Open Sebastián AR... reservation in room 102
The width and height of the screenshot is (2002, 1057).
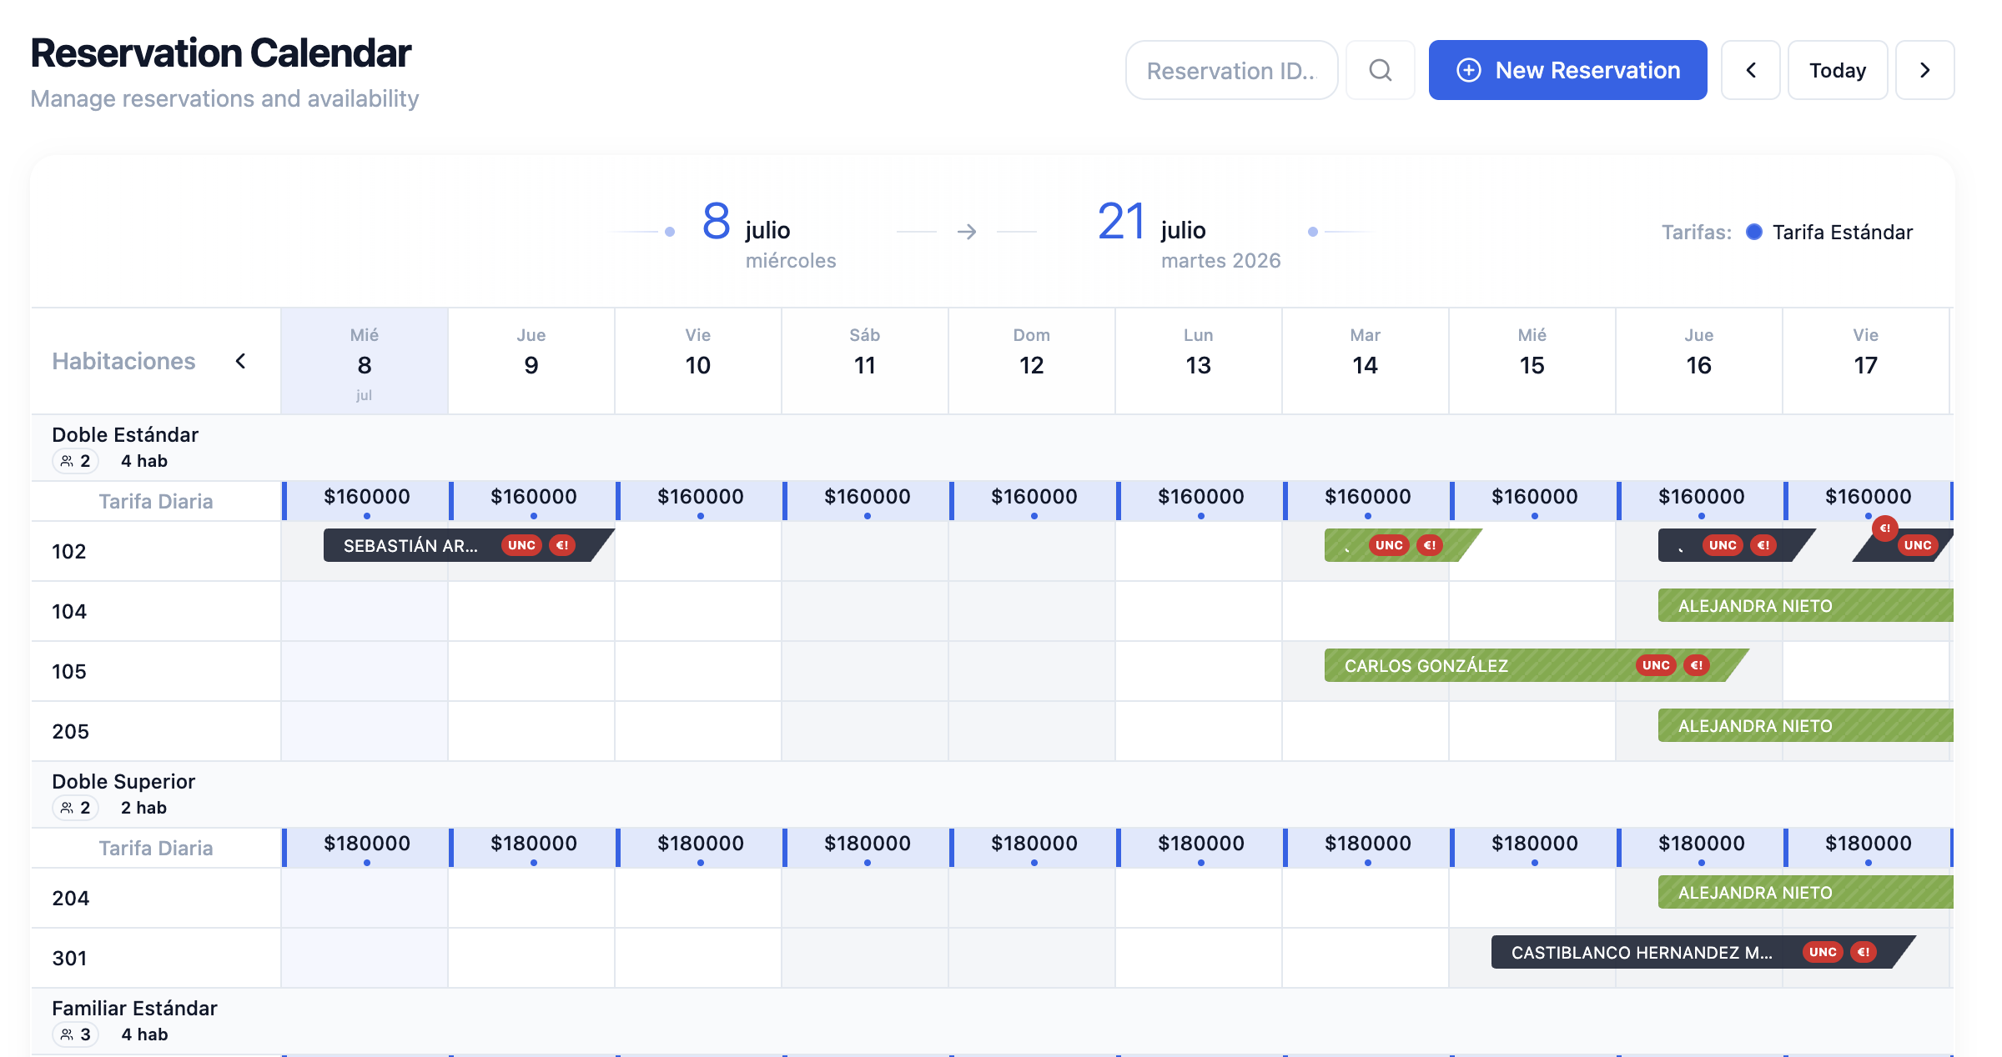coord(469,545)
